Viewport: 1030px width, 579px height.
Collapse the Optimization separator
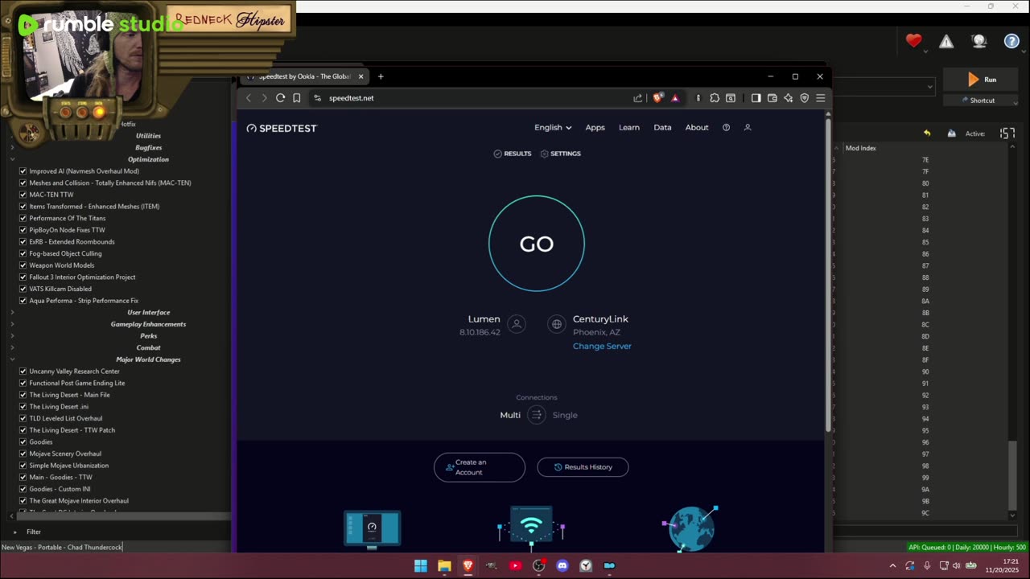point(12,159)
